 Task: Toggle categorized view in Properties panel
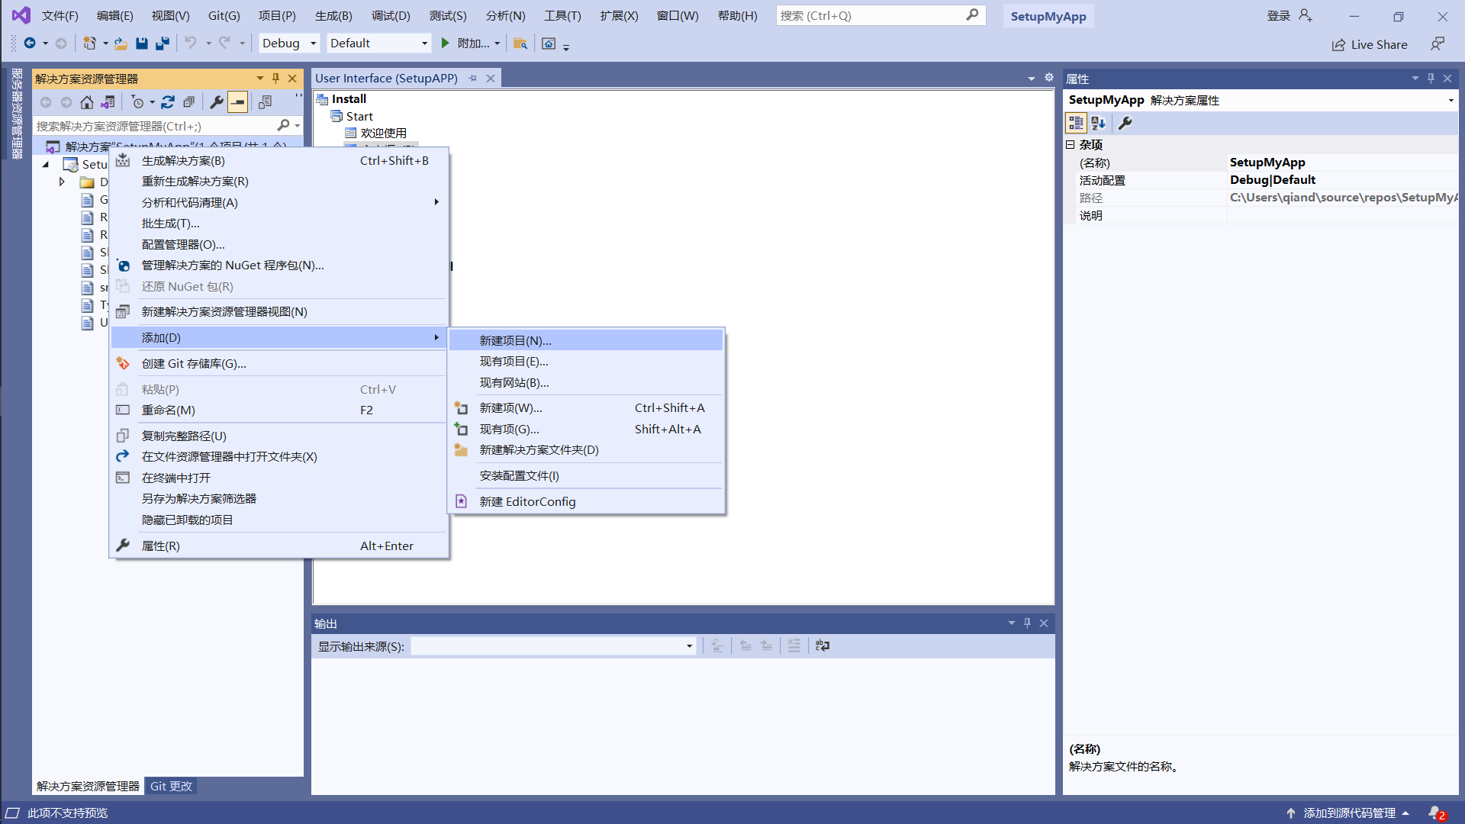(1076, 123)
